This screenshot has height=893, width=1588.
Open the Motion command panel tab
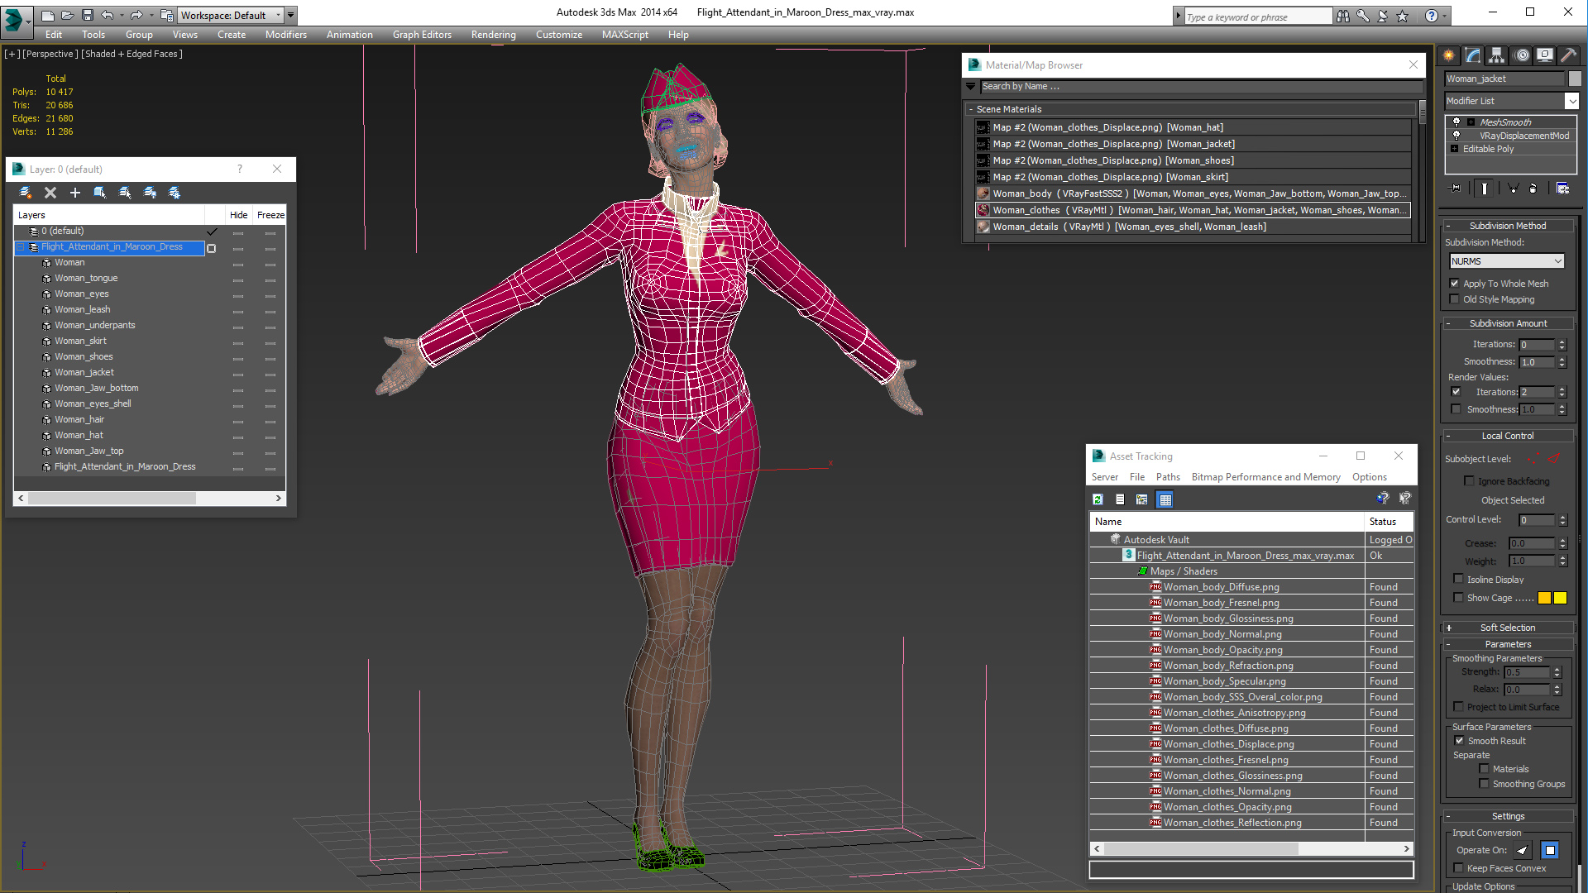1521,55
